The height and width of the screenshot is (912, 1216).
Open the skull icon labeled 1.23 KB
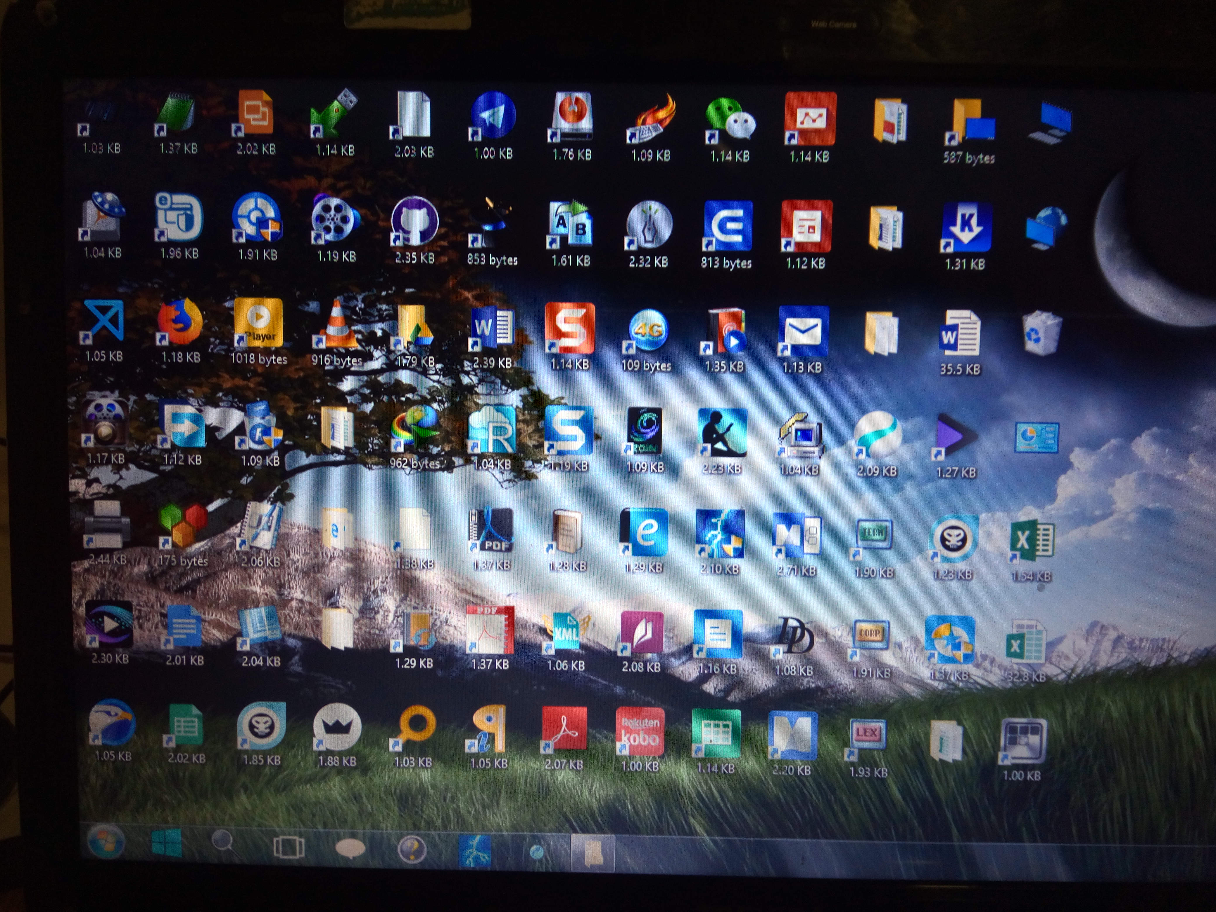954,539
